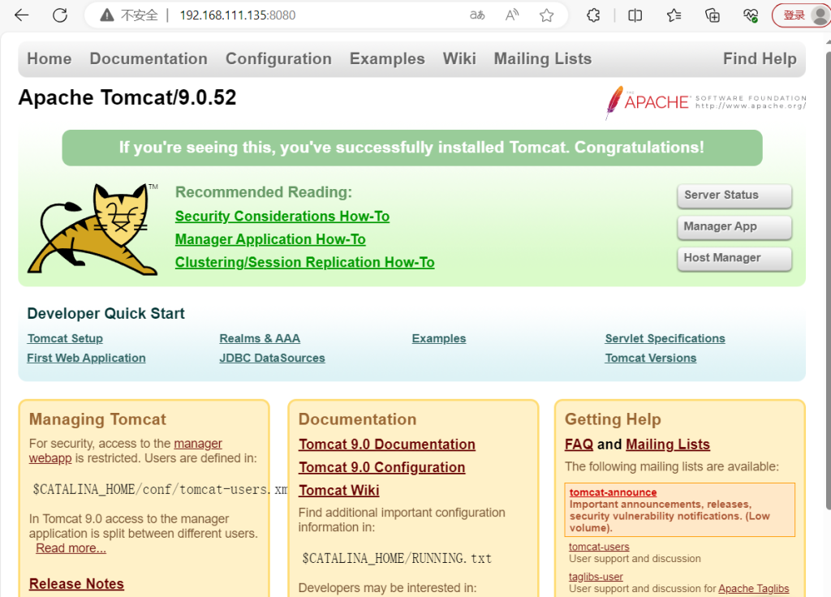Viewport: 831px width, 597px height.
Task: Click the Apache Software Foundation logo
Action: coord(705,102)
